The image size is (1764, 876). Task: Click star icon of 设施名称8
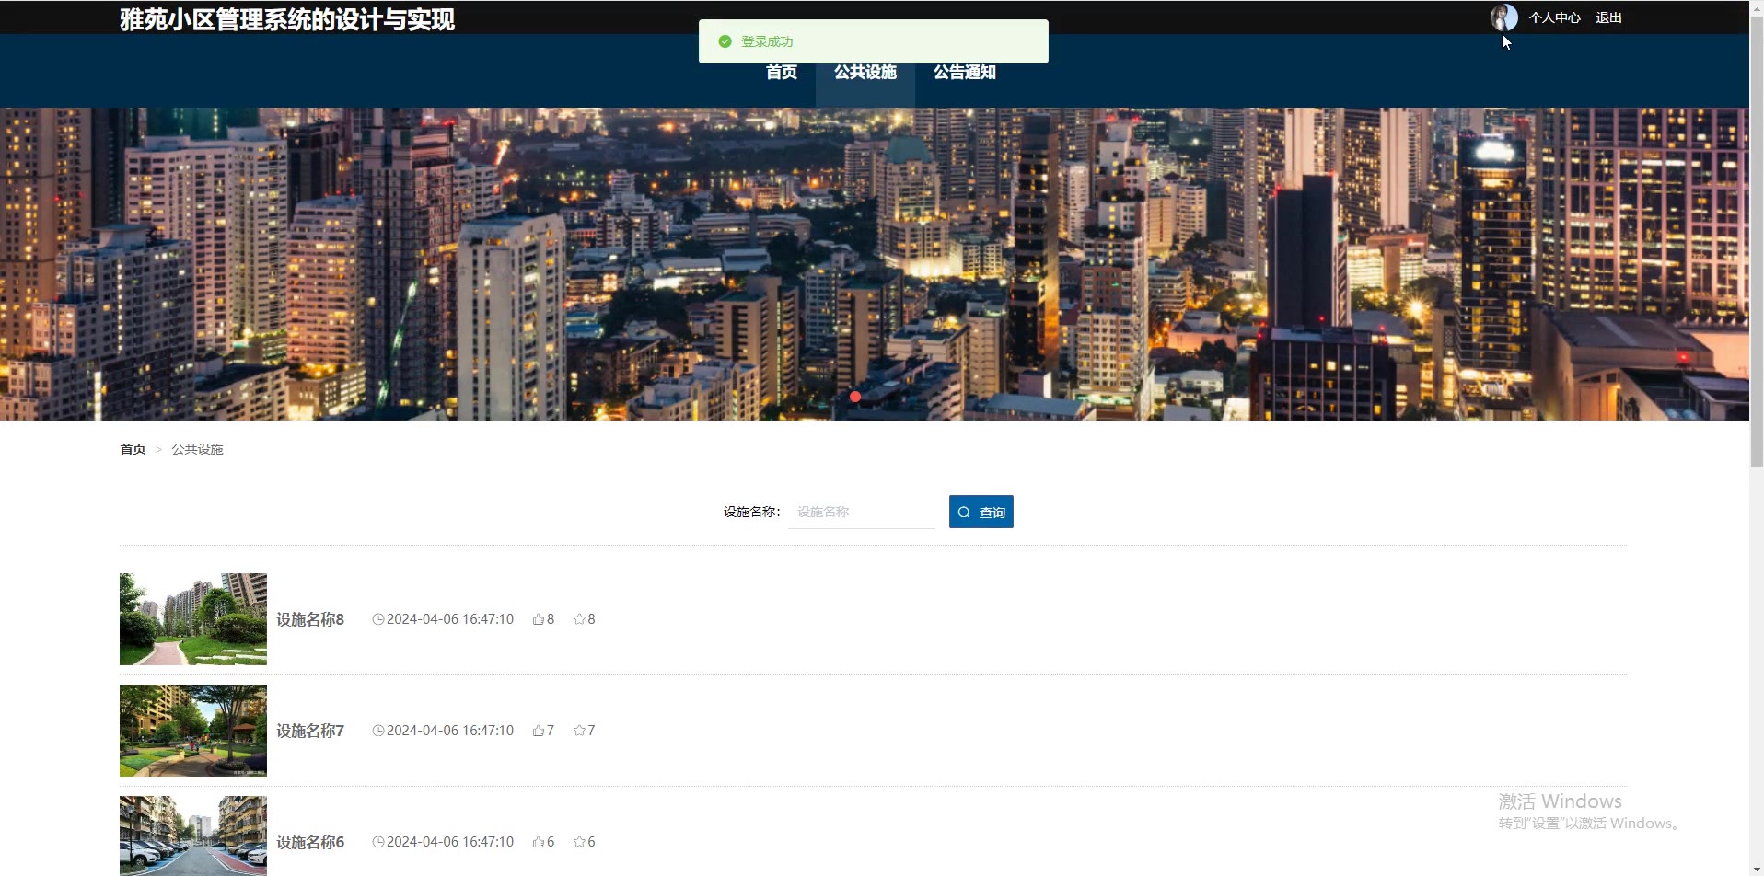[x=579, y=619]
